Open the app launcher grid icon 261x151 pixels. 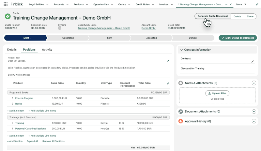pyautogui.click(x=6, y=4)
